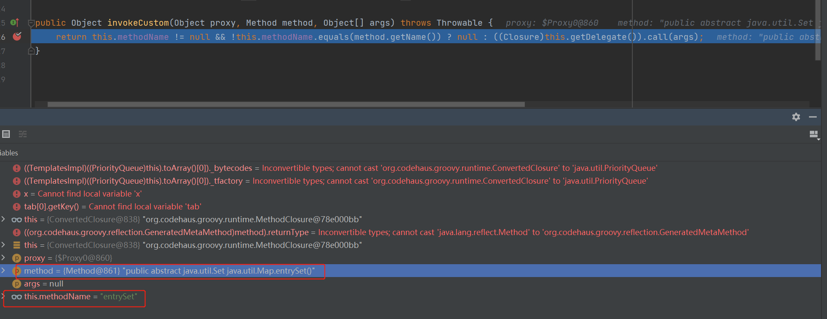The height and width of the screenshot is (319, 827).
Task: Click the override gutter icon beside invokeCustom
Action: coord(15,22)
